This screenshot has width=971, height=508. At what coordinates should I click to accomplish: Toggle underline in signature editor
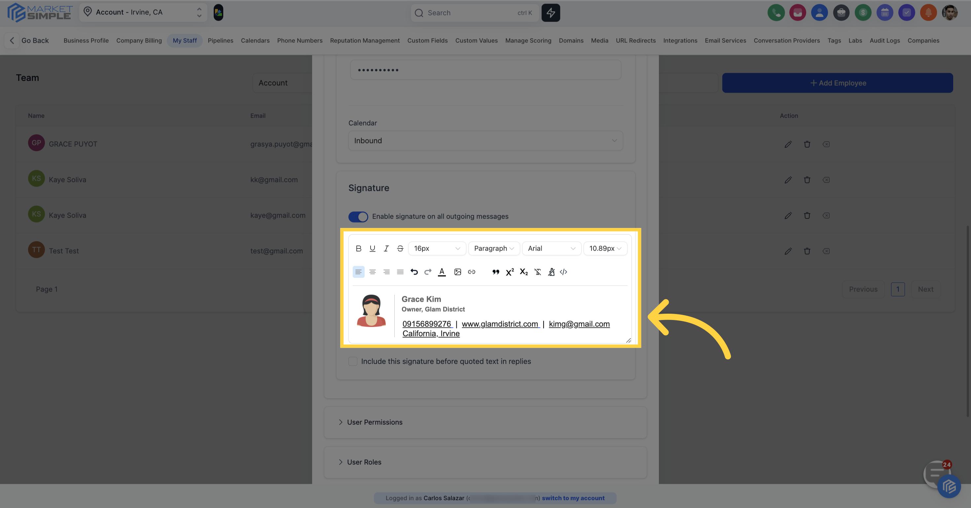click(x=373, y=248)
